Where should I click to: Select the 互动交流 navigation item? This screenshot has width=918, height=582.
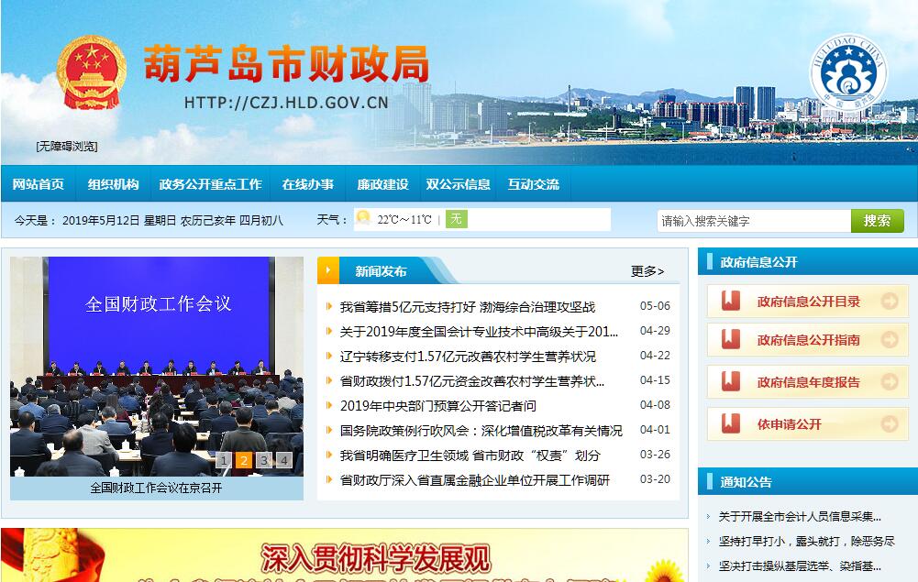click(x=533, y=184)
